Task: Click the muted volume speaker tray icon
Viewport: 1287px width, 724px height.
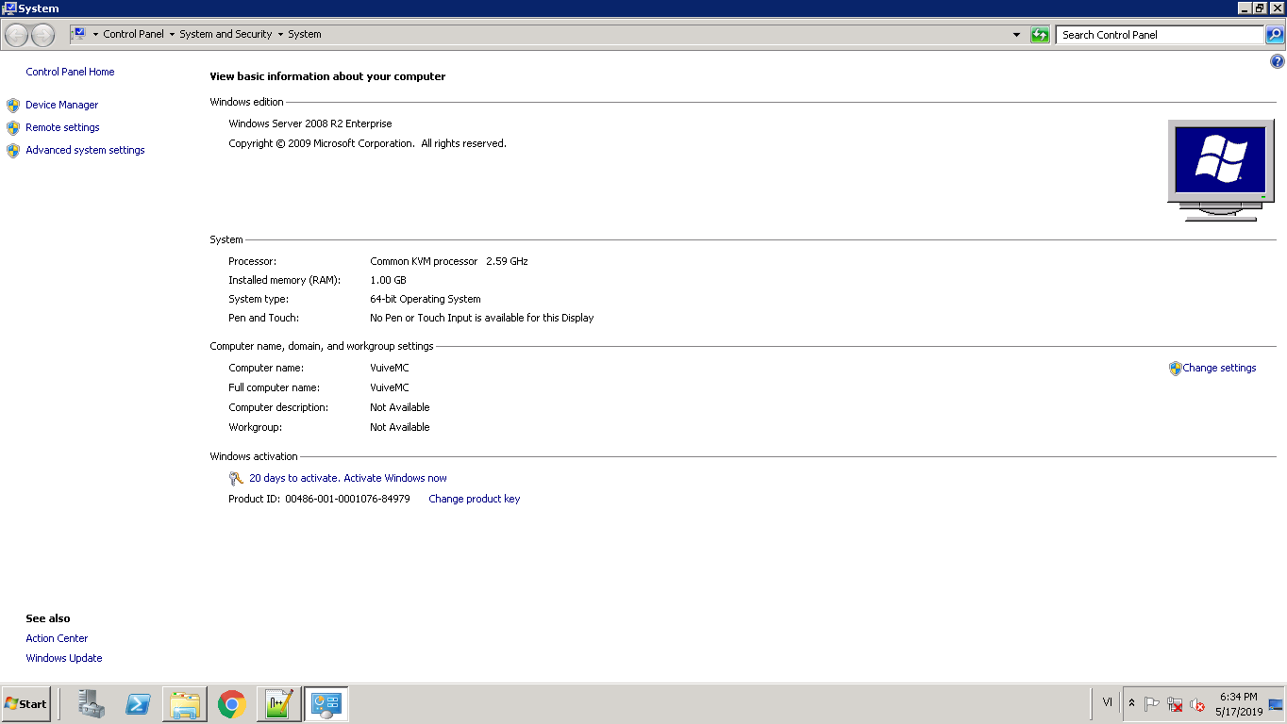Action: (1197, 704)
